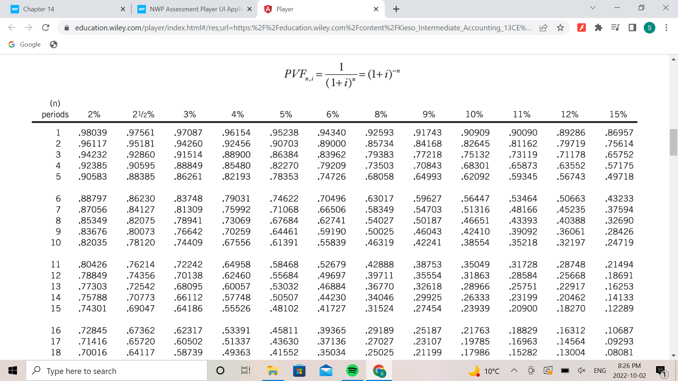Open the reading list side panel icon
678x381 pixels.
click(615, 28)
